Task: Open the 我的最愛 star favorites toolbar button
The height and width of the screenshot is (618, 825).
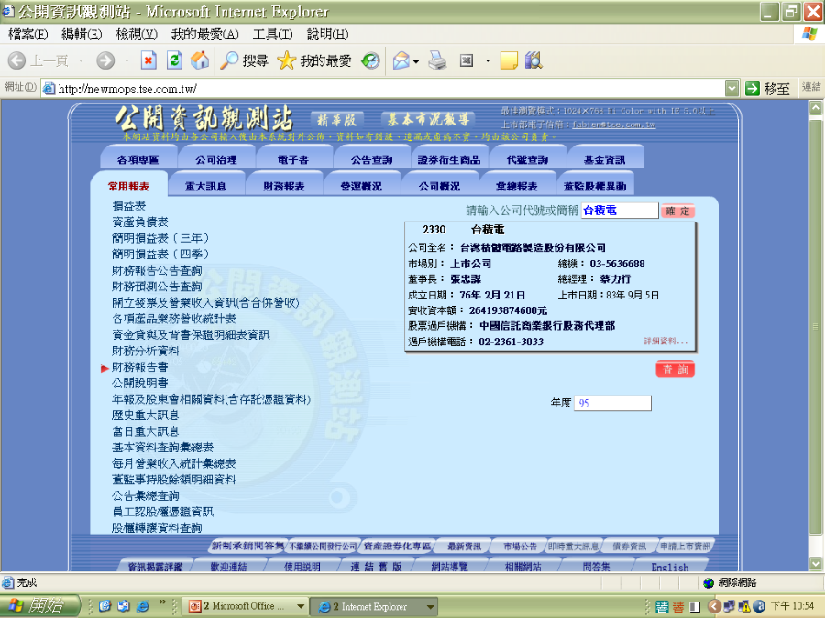Action: pyautogui.click(x=314, y=61)
